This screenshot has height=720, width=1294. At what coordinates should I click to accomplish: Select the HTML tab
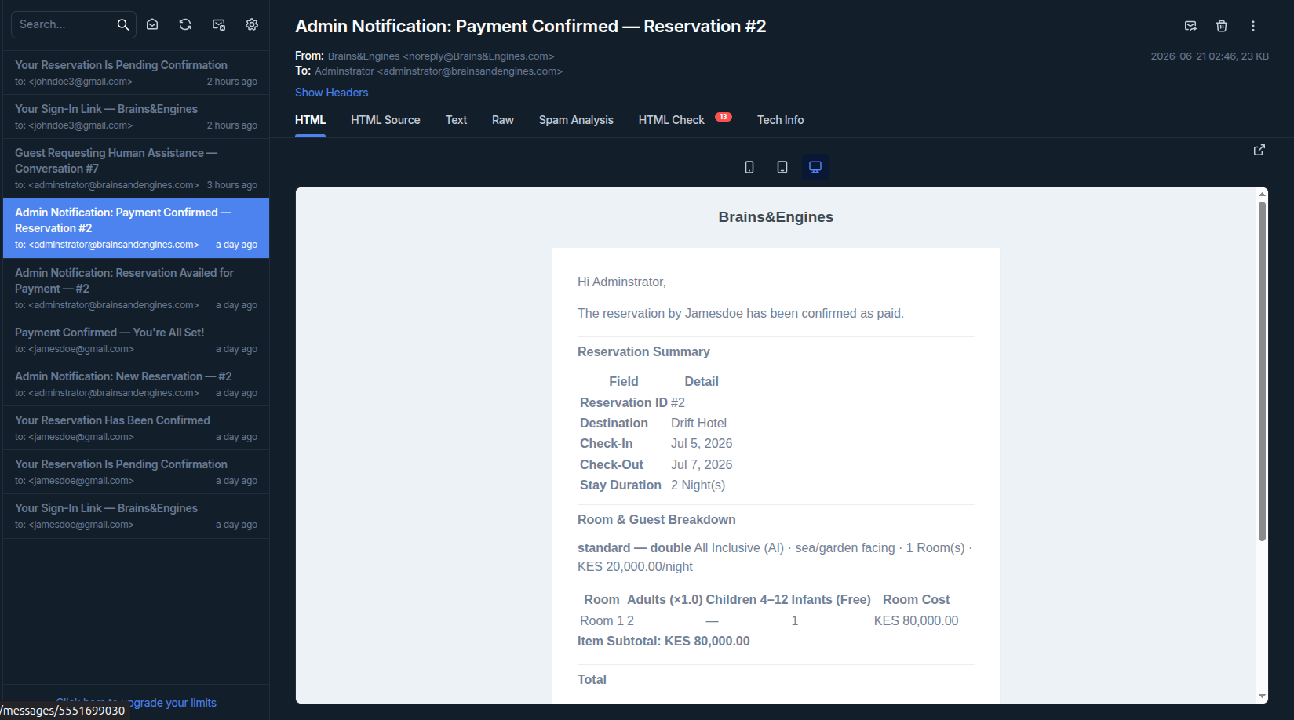point(310,120)
